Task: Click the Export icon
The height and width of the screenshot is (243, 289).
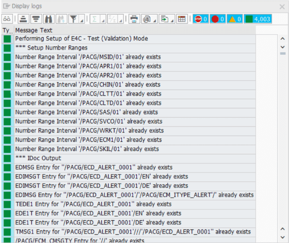Action: (164, 19)
